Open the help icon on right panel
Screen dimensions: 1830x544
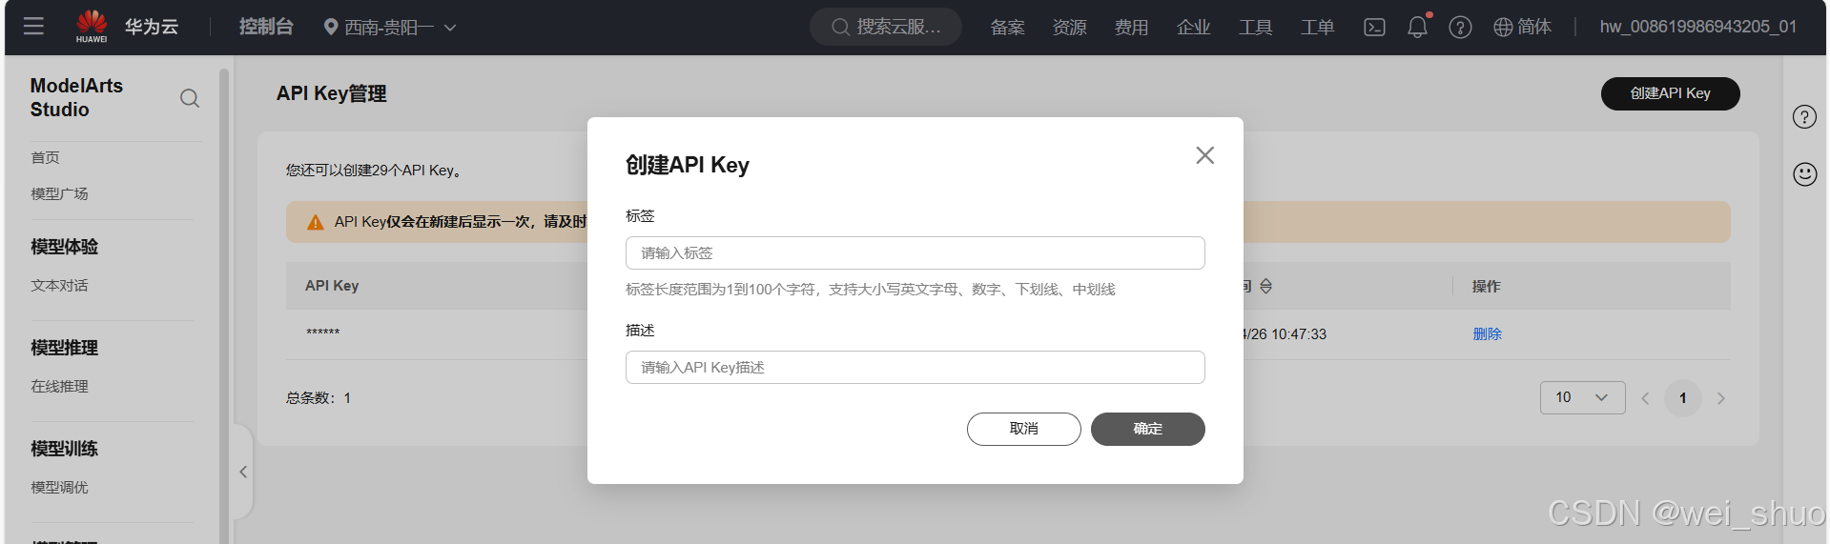pos(1804,116)
